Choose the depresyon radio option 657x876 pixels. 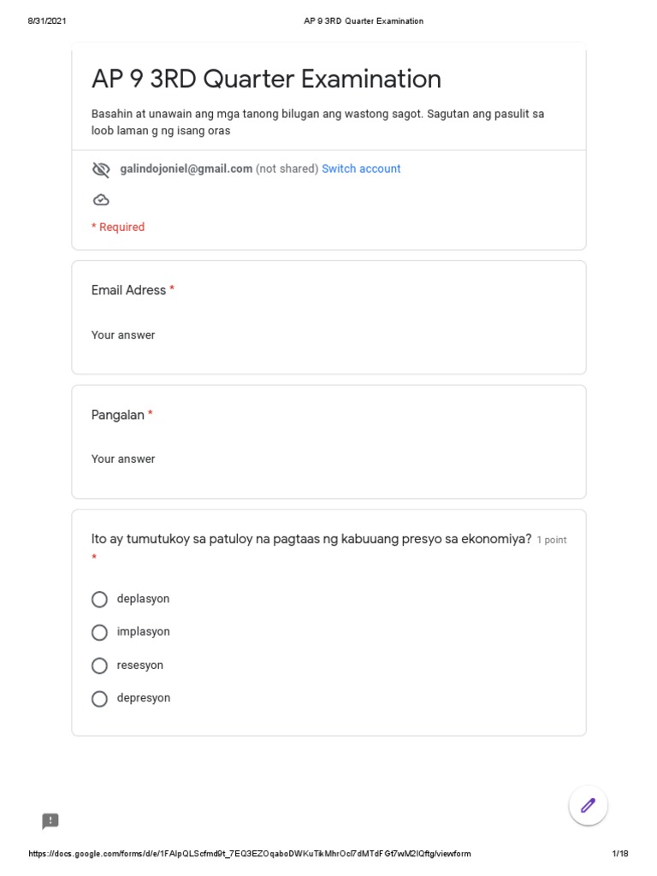pos(99,699)
